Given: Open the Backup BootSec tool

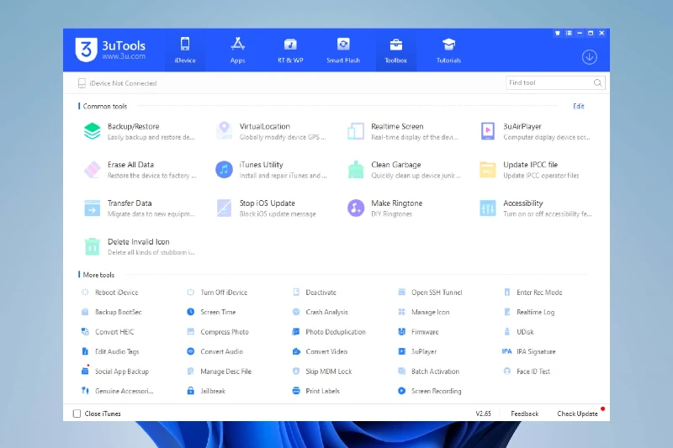Looking at the screenshot, I should 112,312.
